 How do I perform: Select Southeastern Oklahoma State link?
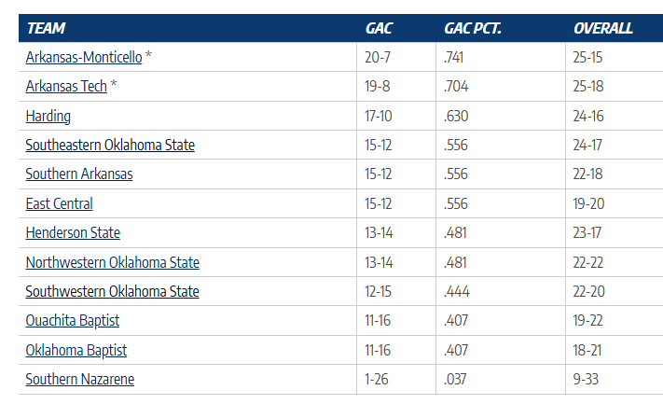110,145
